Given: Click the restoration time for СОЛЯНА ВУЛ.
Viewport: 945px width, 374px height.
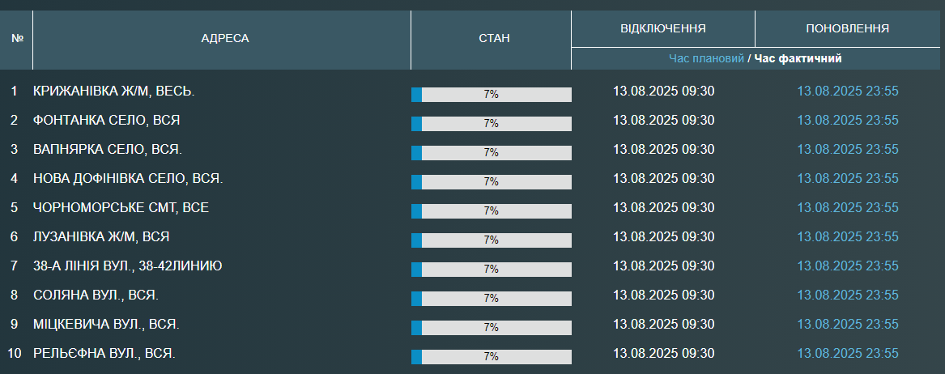Looking at the screenshot, I should [848, 295].
